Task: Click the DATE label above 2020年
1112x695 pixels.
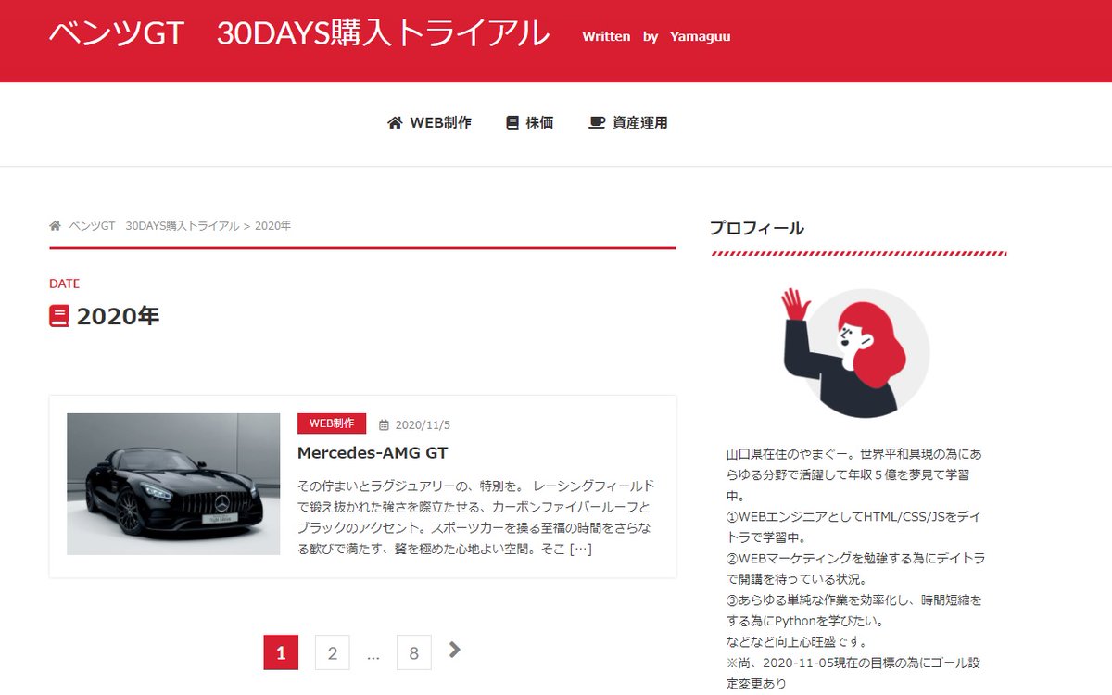Action: coord(65,284)
